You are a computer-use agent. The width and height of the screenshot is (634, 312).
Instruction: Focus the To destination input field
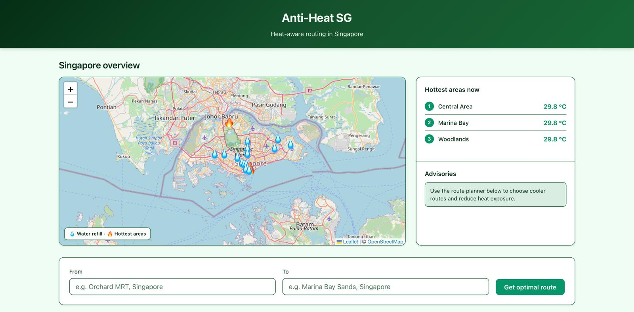386,287
